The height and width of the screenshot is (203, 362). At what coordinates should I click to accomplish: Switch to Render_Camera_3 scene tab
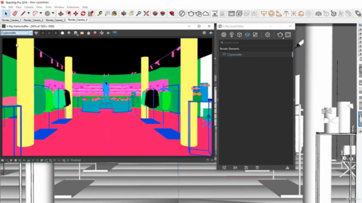pyautogui.click(x=55, y=20)
